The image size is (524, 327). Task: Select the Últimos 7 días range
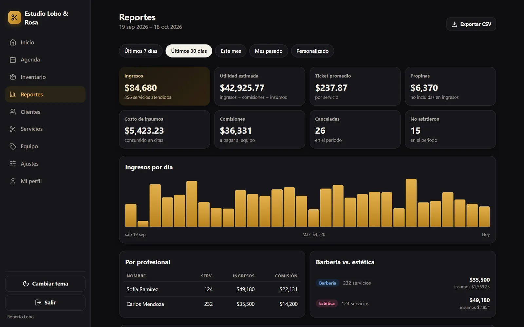coord(141,51)
